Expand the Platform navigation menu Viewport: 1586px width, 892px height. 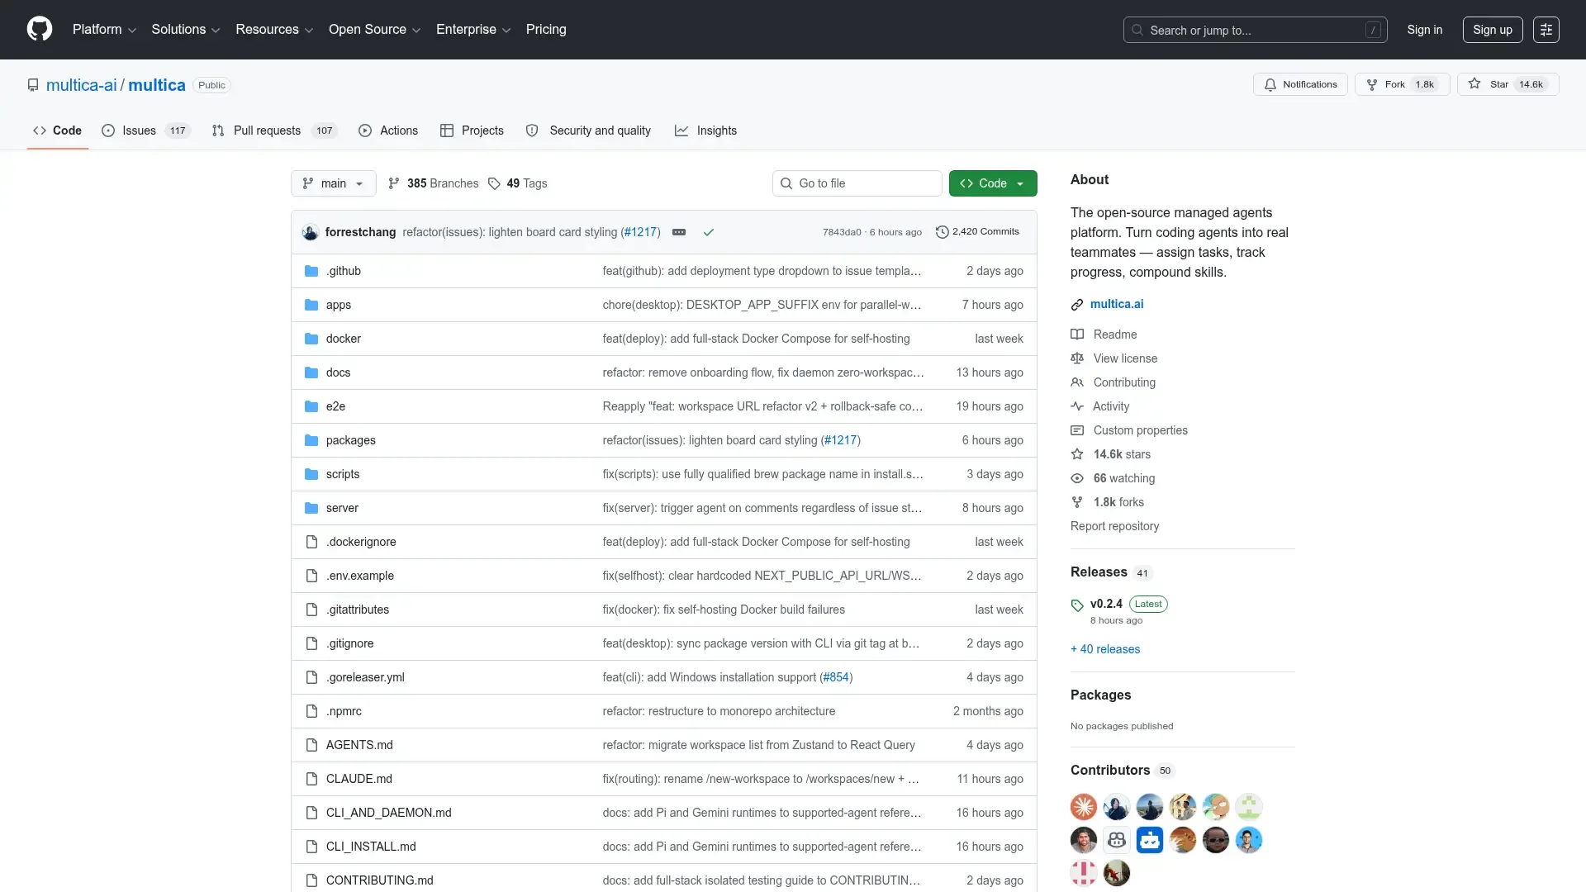tap(104, 29)
